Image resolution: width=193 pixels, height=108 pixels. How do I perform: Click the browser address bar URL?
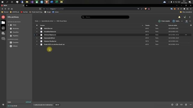point(55,9)
